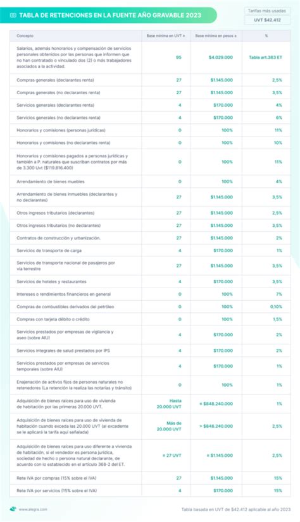Click the Hasta 20.000 UVT cell
Viewport: 300px width, 522px height.
[x=169, y=404]
